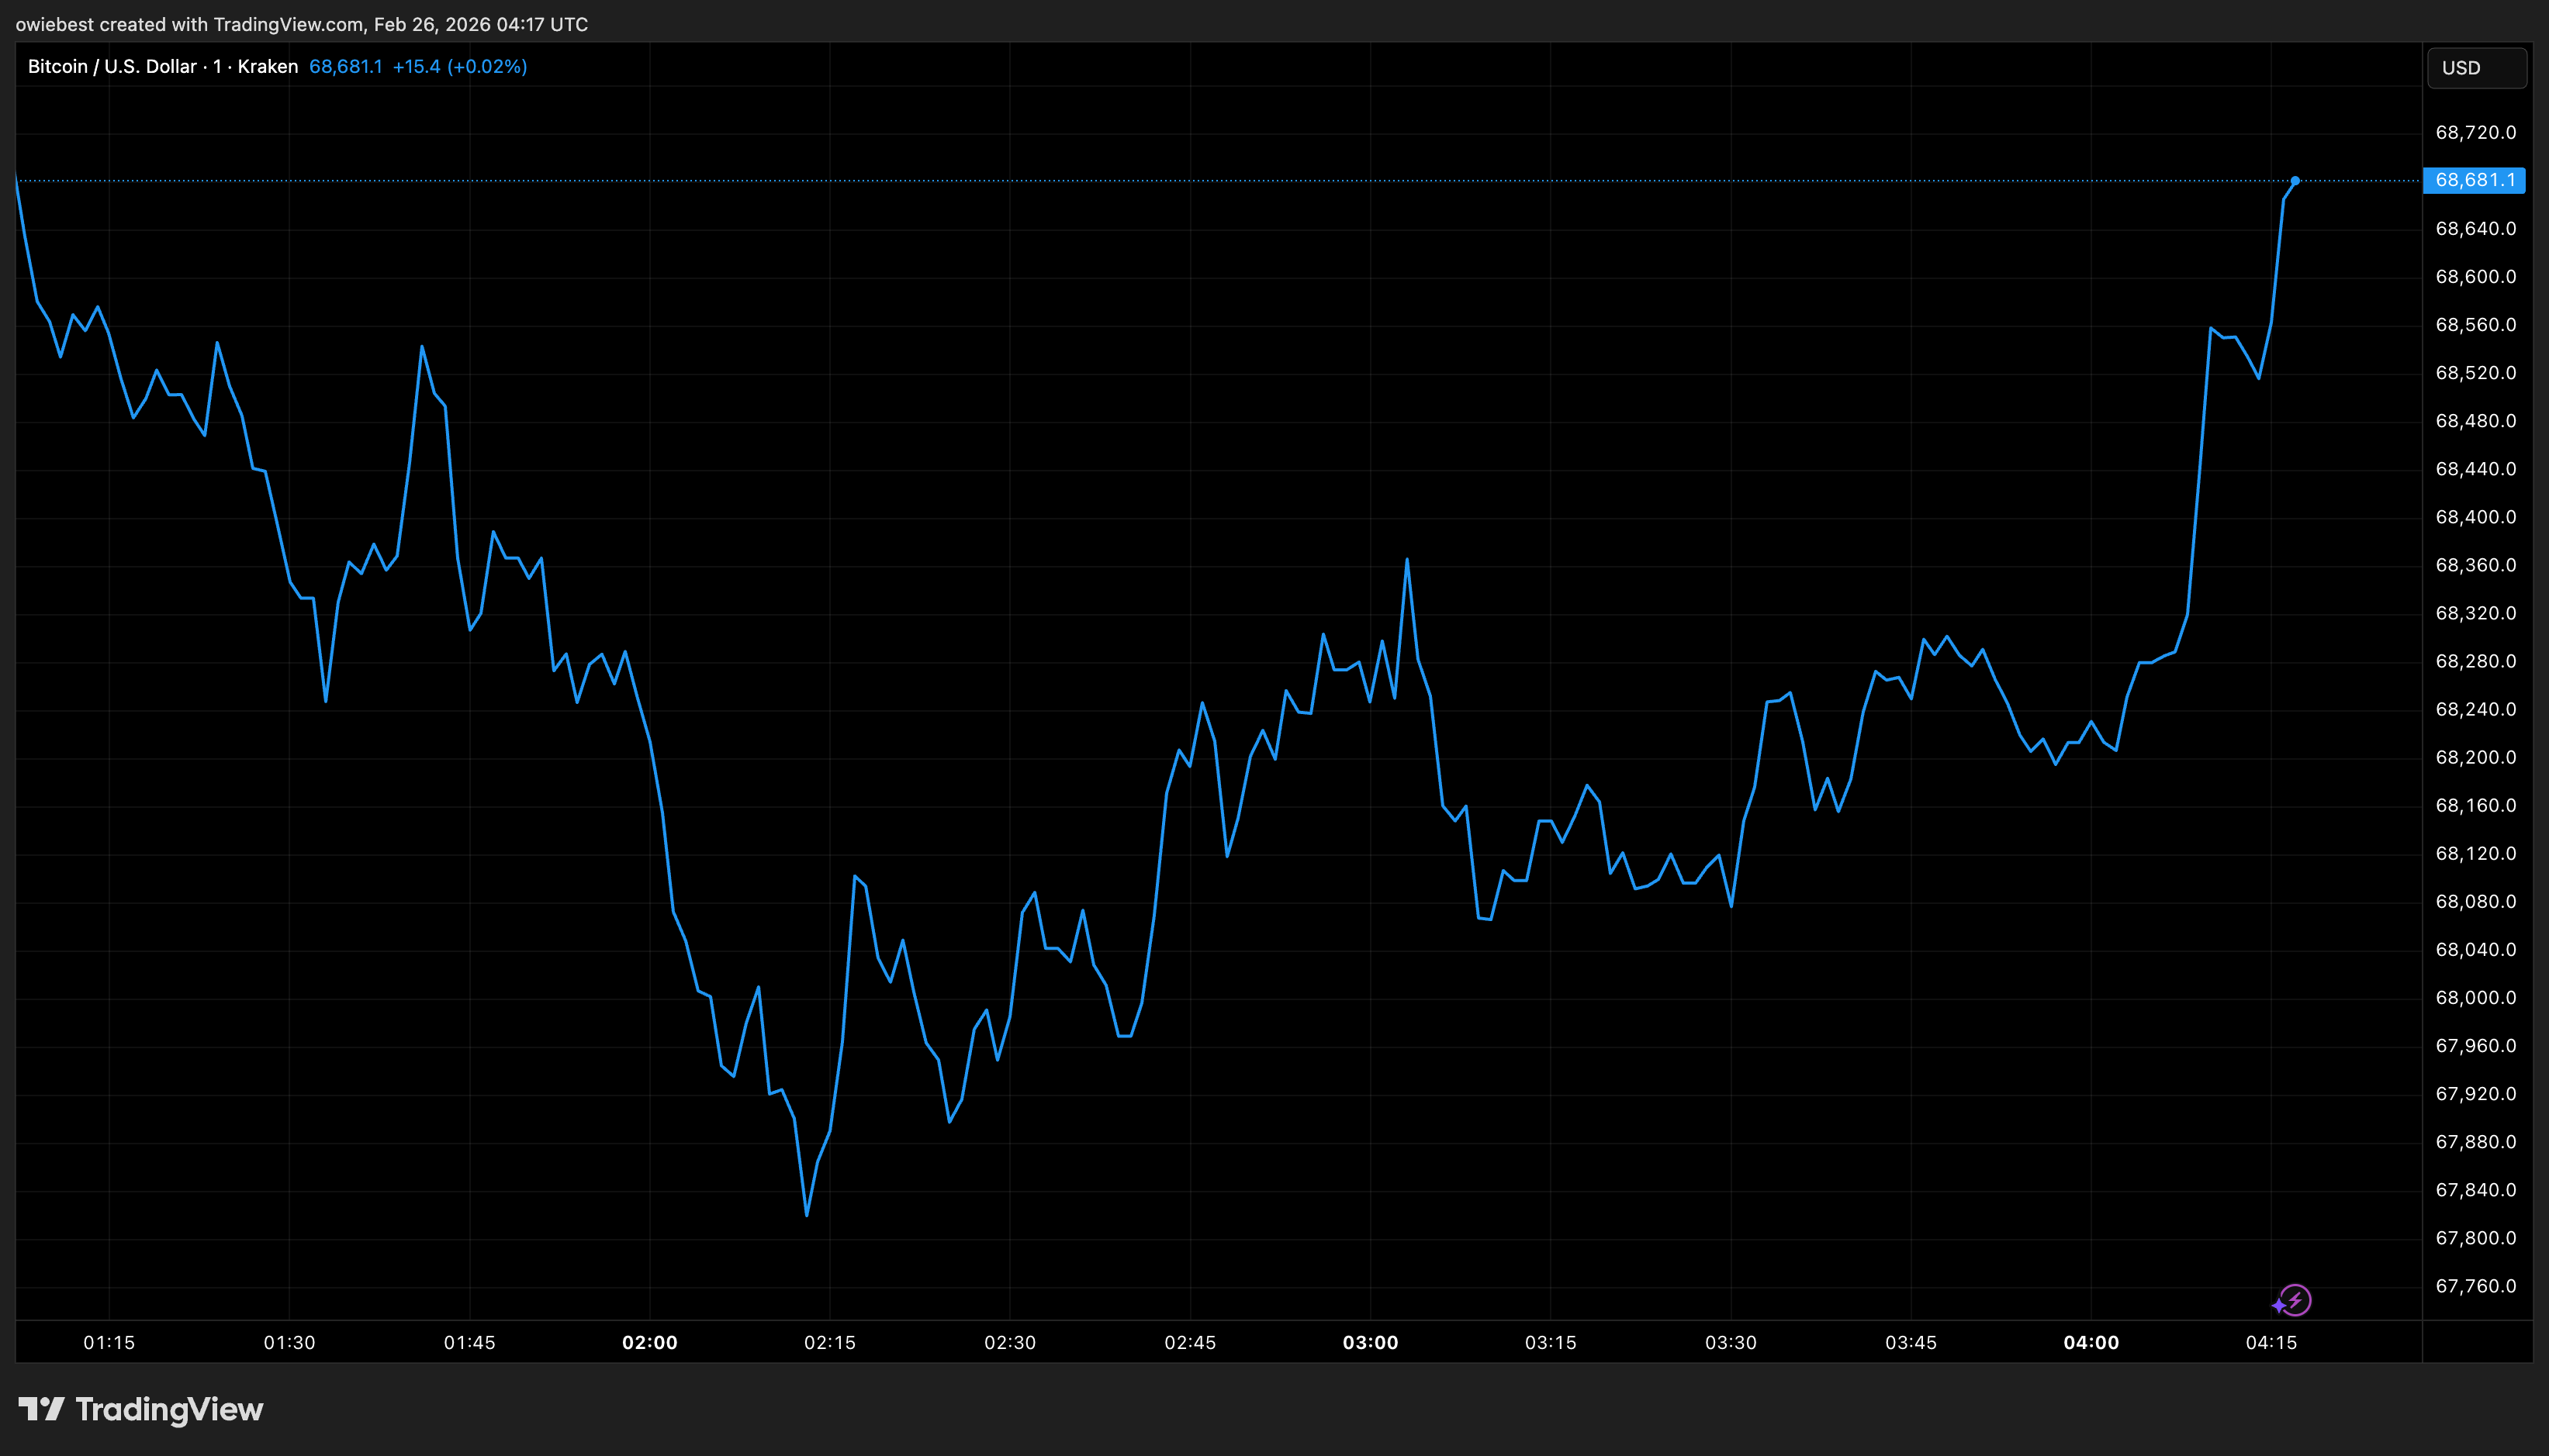Image resolution: width=2549 pixels, height=1456 pixels.
Task: Click the blue last-price dot on the chart
Action: point(2297,181)
